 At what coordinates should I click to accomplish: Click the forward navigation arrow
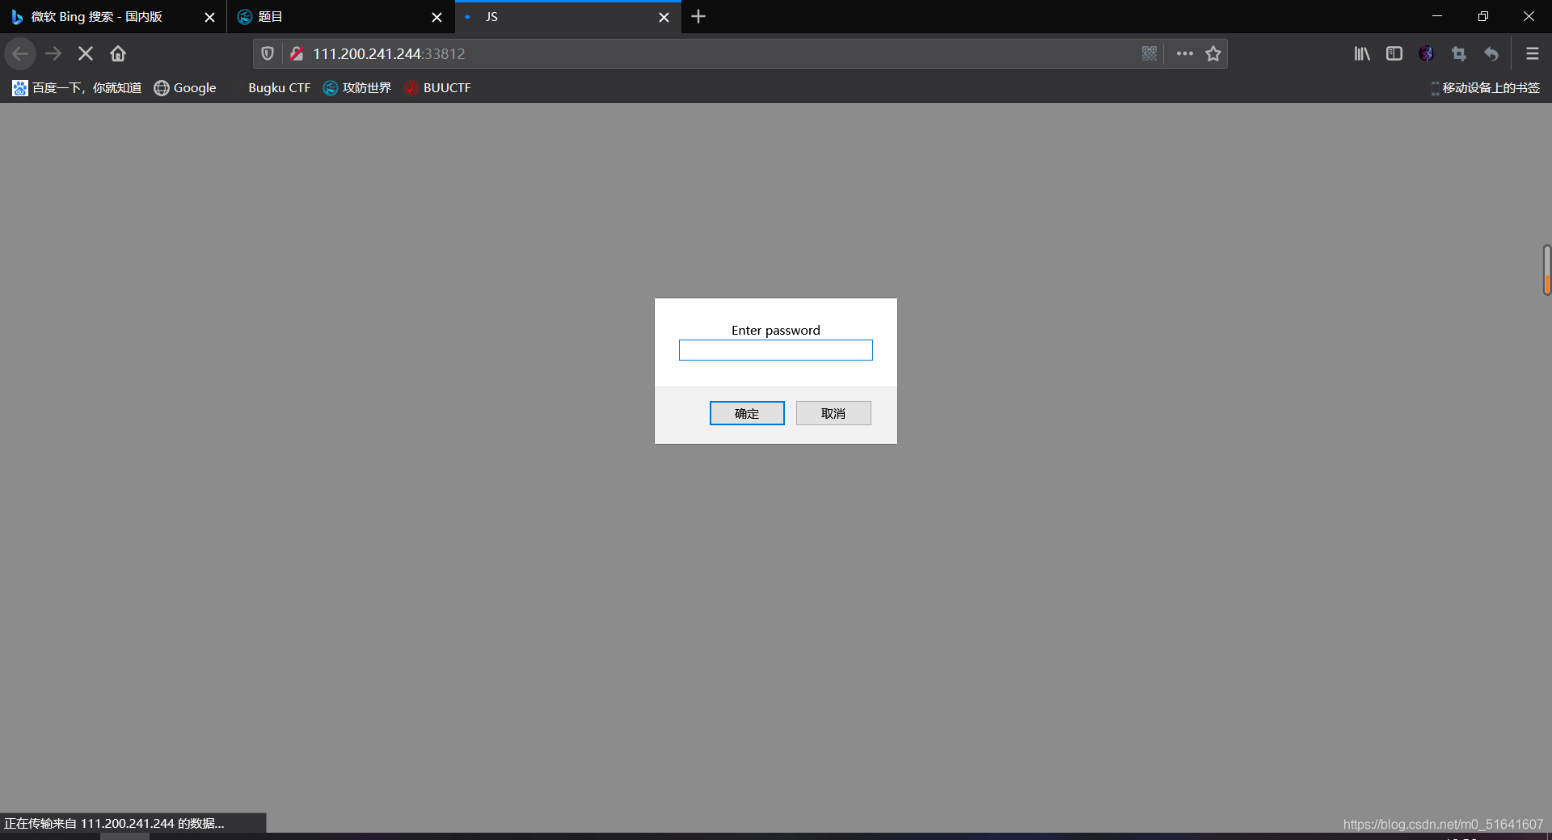click(53, 53)
